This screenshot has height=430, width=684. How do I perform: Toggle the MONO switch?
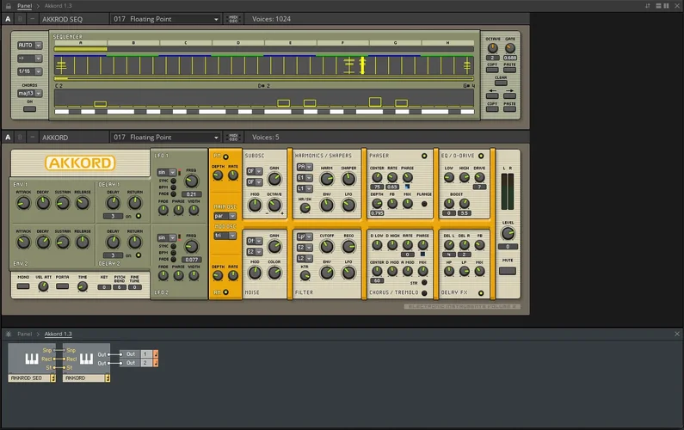(x=22, y=286)
